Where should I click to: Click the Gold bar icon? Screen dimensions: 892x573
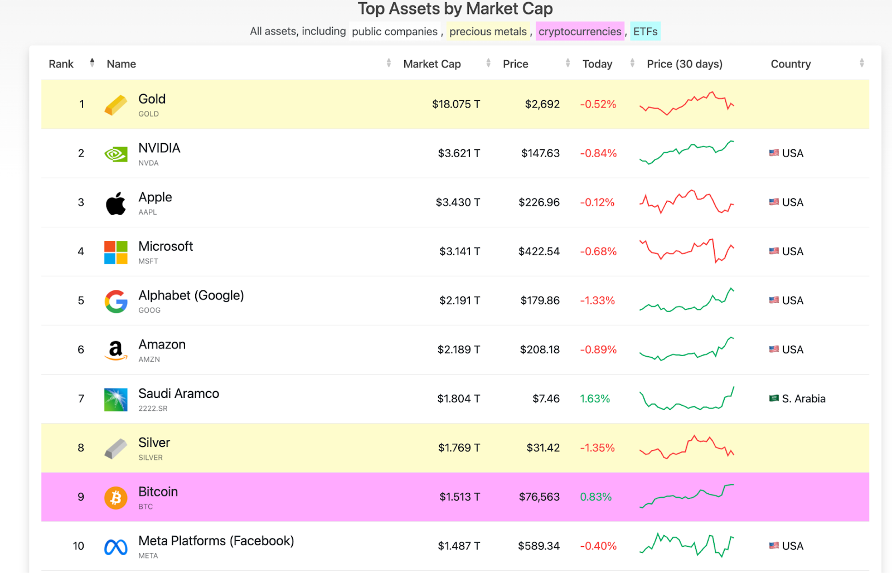pos(116,105)
